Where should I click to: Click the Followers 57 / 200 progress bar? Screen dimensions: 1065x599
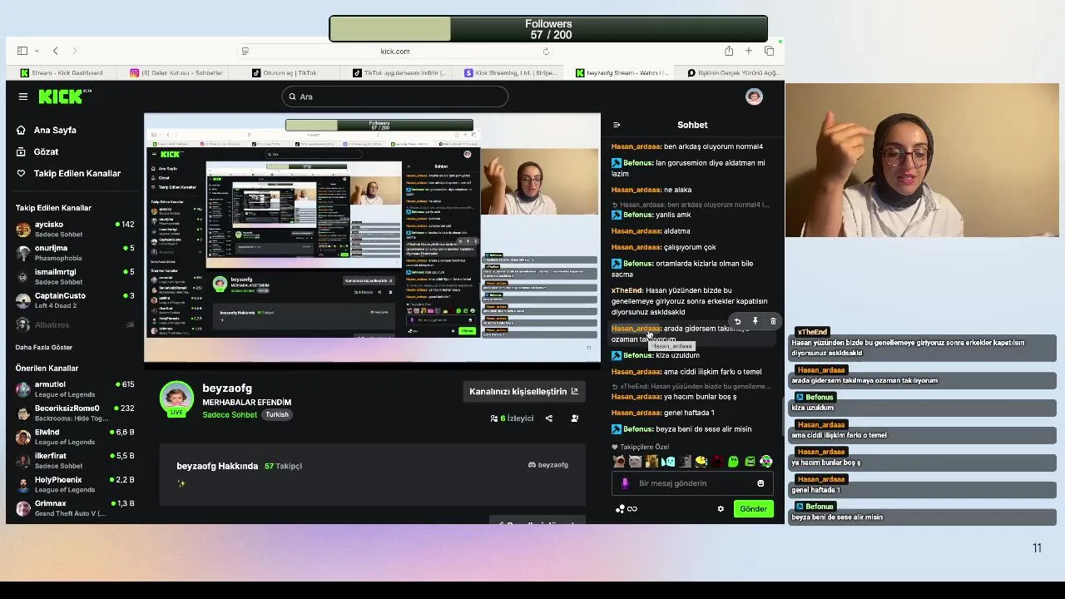(x=548, y=29)
